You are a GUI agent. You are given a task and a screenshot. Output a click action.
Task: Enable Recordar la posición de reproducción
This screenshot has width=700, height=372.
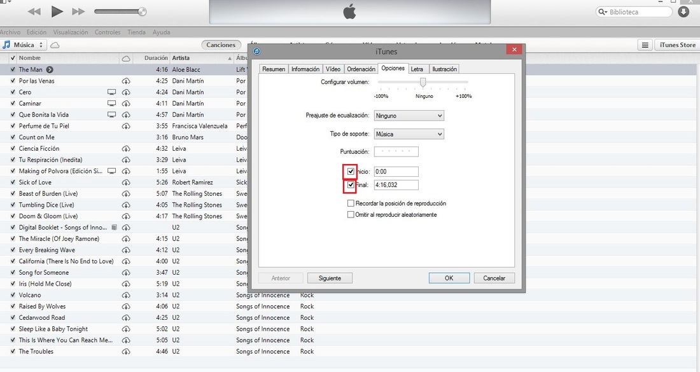(x=351, y=203)
